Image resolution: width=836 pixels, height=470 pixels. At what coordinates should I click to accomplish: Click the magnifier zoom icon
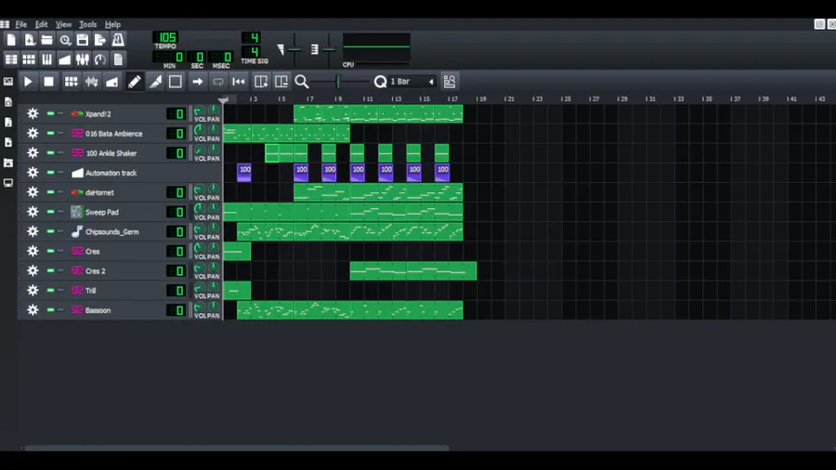coord(302,82)
